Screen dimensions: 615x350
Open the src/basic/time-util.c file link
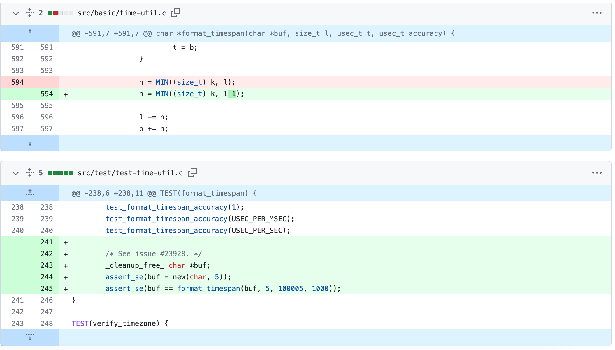pyautogui.click(x=122, y=13)
